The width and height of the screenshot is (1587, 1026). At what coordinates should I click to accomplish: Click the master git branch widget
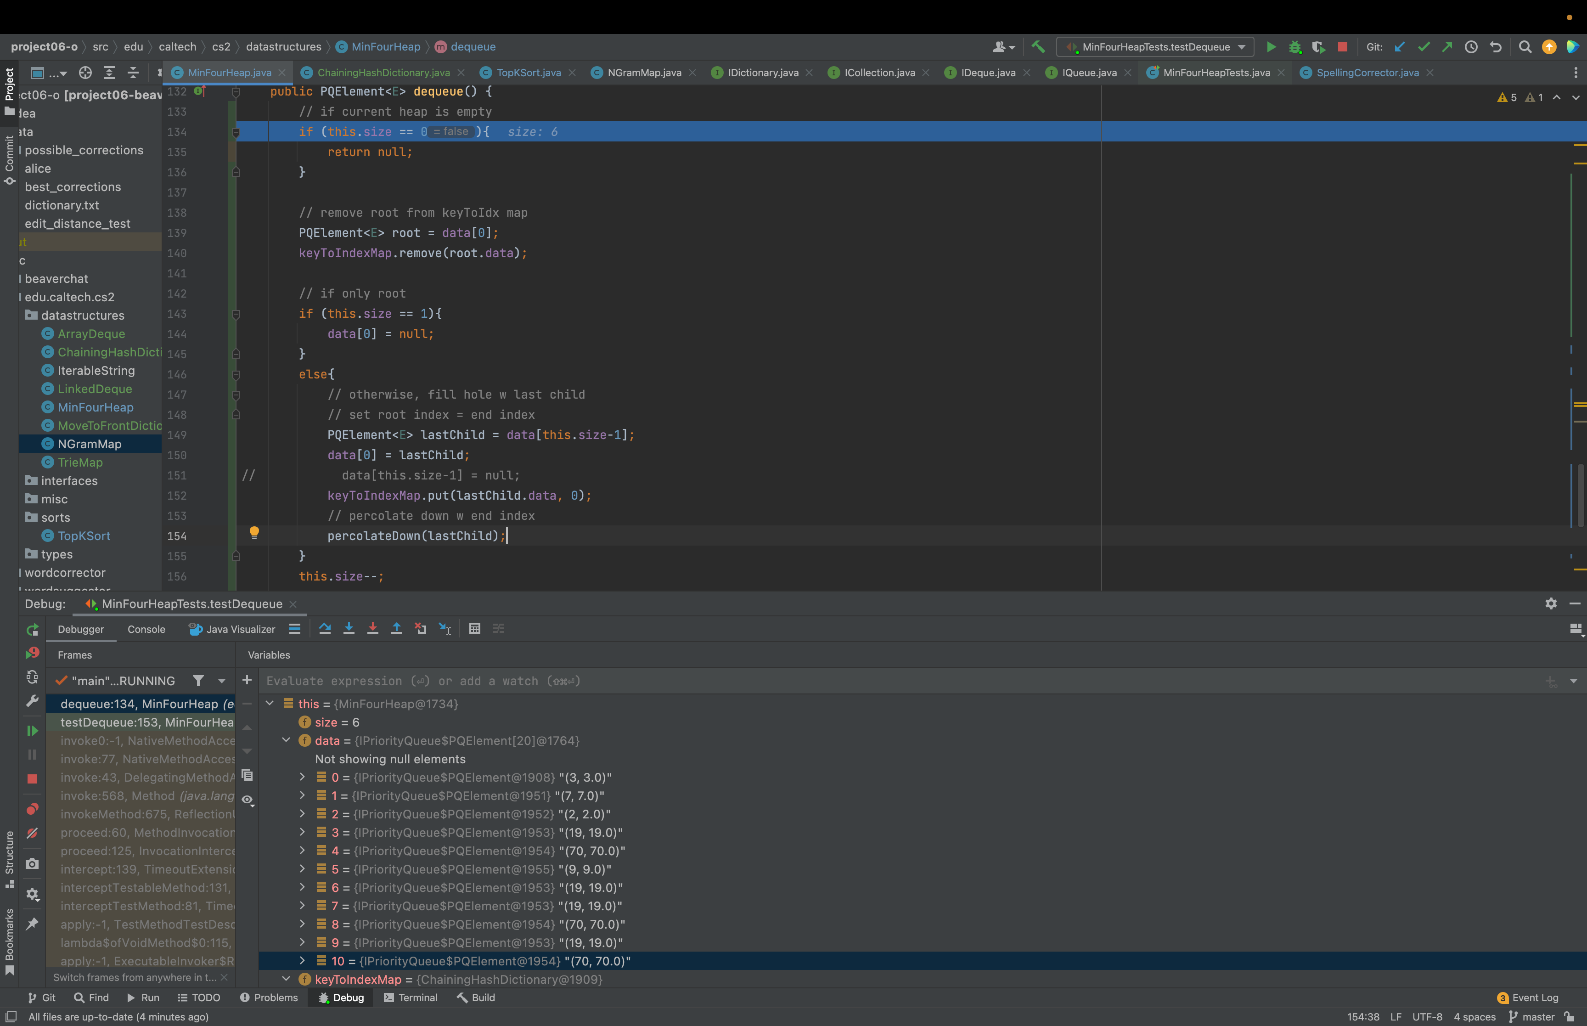(x=1532, y=1017)
